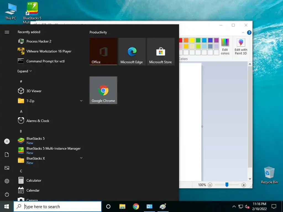This screenshot has height=212, width=283.
Task: Pick the purple color swatch in Paint
Action: click(216, 40)
